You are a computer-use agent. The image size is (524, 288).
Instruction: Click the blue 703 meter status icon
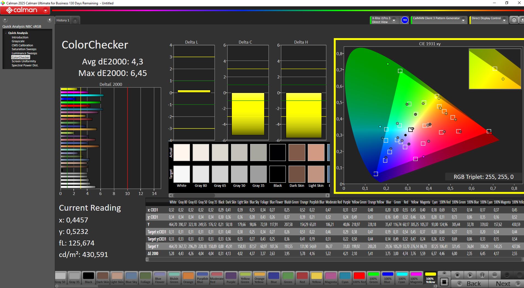405,20
